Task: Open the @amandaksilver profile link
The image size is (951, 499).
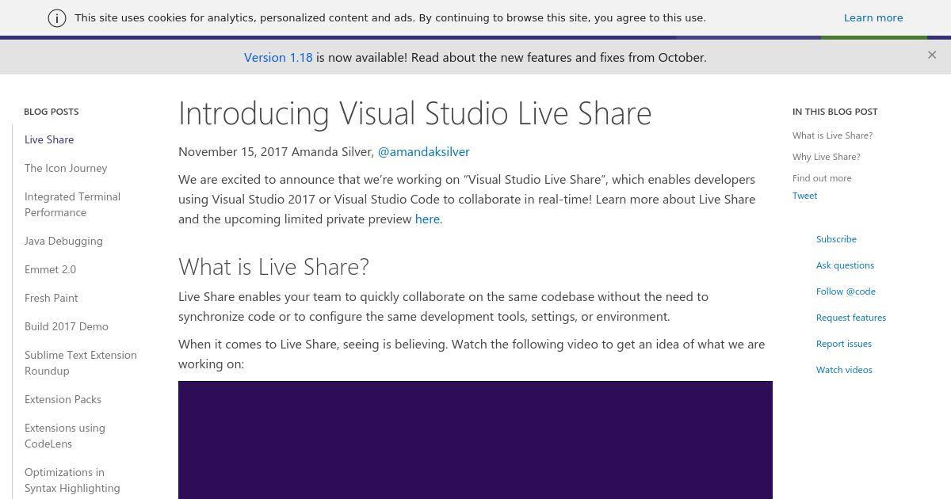Action: (423, 151)
